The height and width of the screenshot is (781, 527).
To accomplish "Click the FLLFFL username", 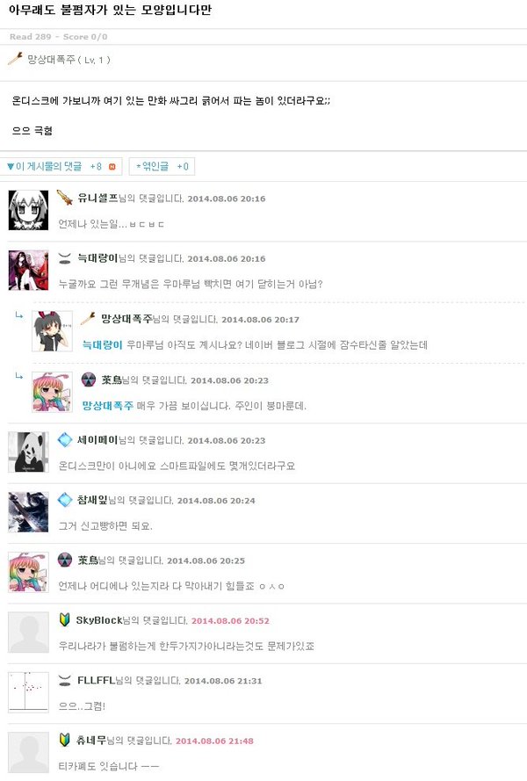I will (x=96, y=680).
